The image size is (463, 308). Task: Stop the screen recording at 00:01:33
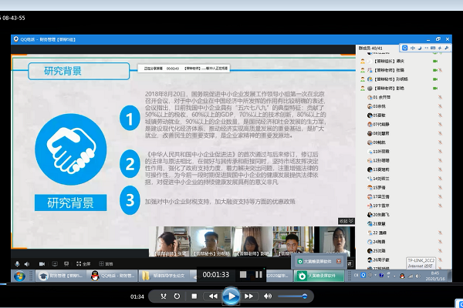pyautogui.click(x=242, y=274)
